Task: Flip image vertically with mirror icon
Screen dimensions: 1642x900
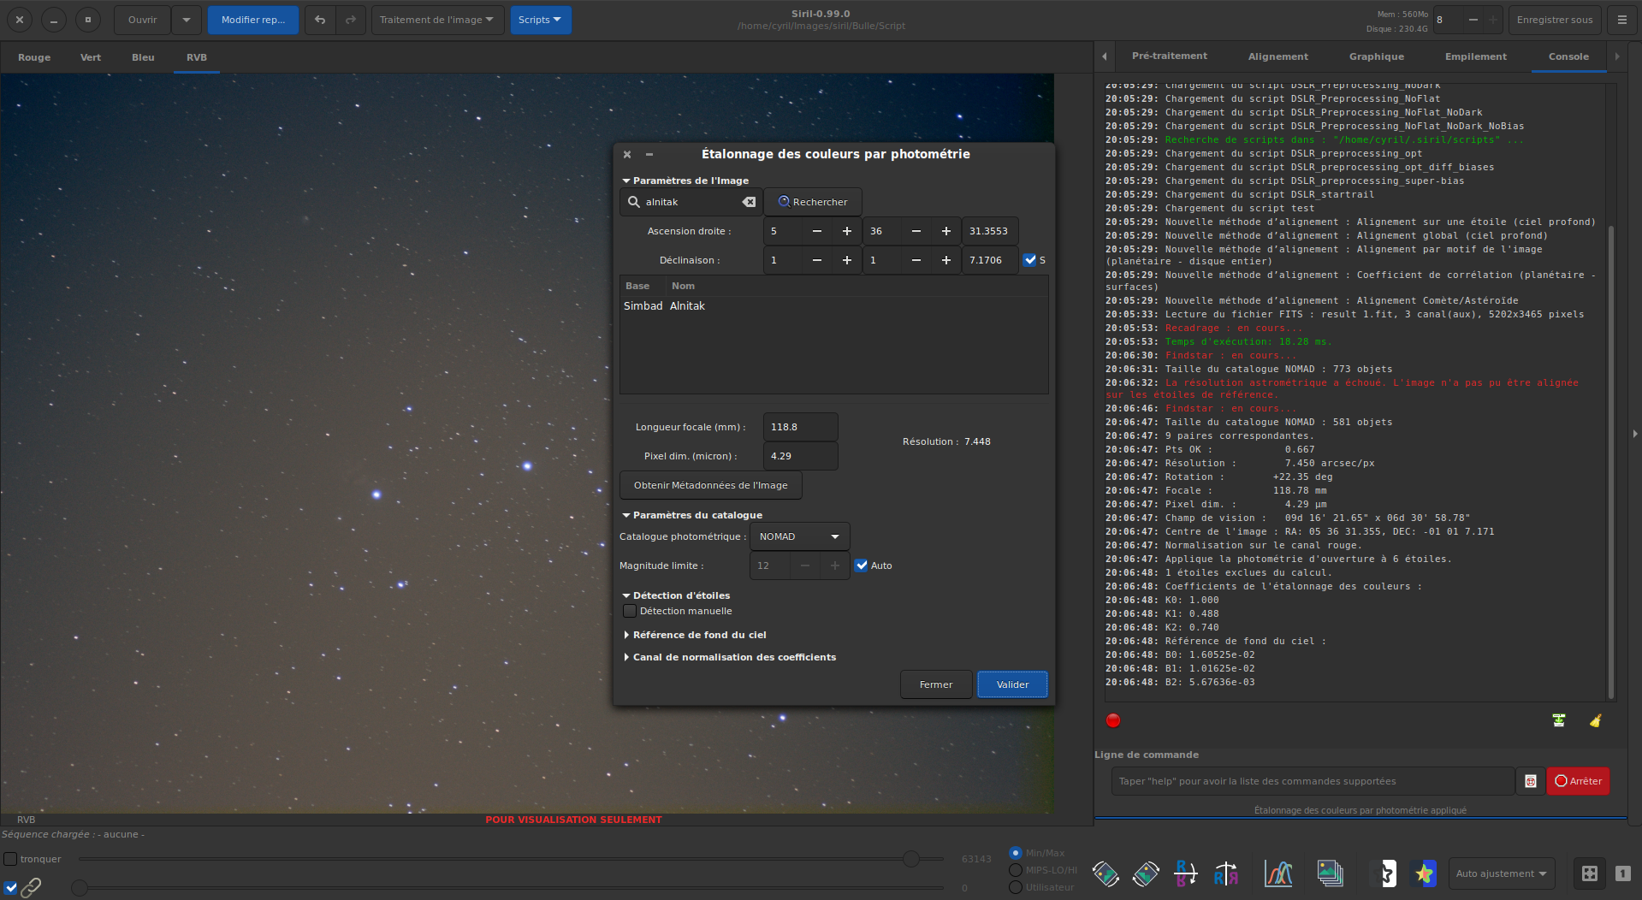Action: (1185, 873)
